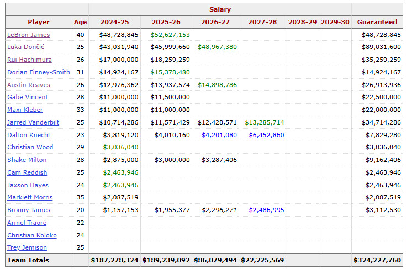Open Jarred Vanderbilt player link
The width and height of the screenshot is (406, 270).
(x=33, y=122)
